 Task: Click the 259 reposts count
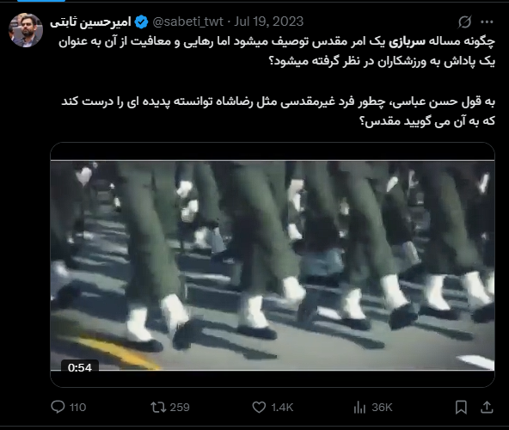pyautogui.click(x=180, y=408)
